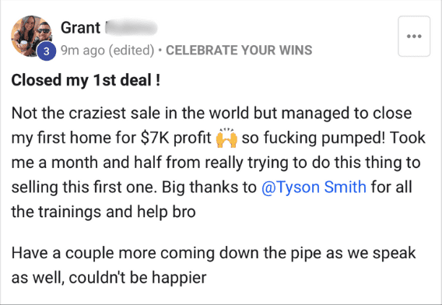Click the line Have a couple more coming

[x=213, y=253]
